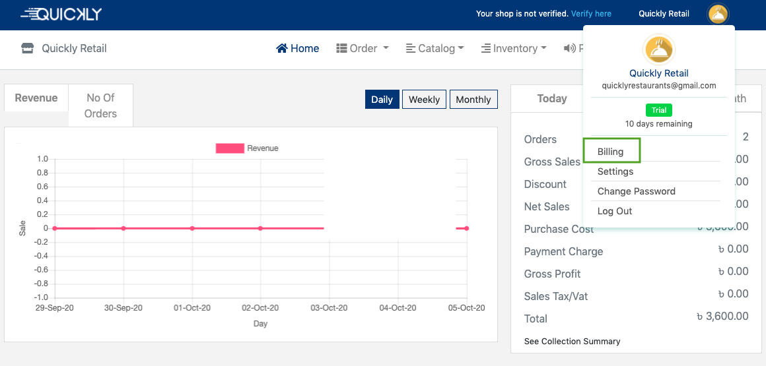Viewport: 766px width, 366px height.
Task: Click the Verify here link
Action: point(591,14)
